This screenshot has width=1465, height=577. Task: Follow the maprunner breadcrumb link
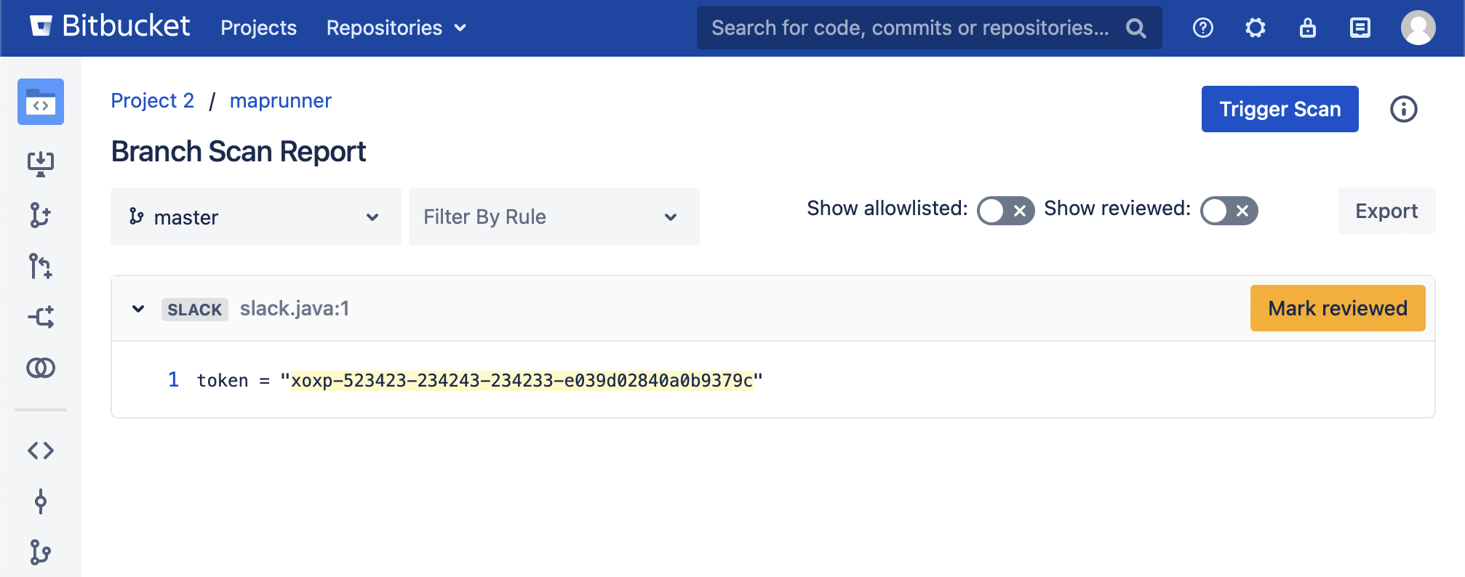pyautogui.click(x=280, y=100)
